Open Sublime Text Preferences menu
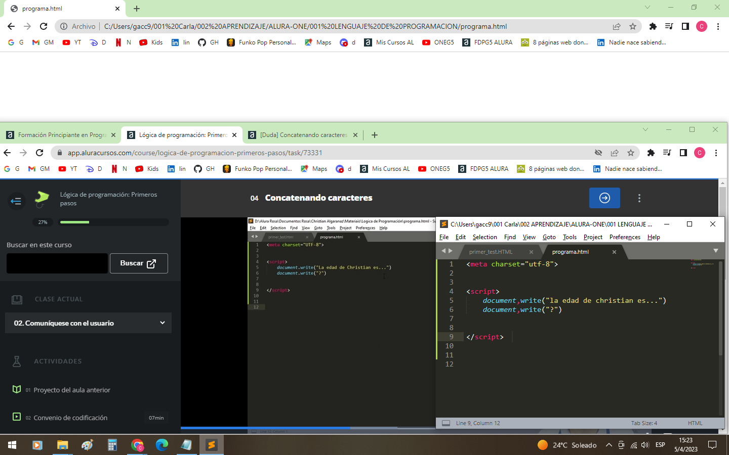 [625, 237]
